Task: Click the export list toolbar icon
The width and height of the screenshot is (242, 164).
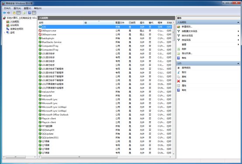Action: pyautogui.click(x=24, y=13)
